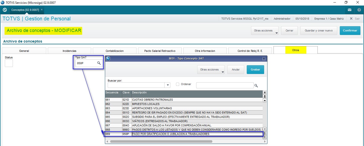The height and width of the screenshot is (146, 364).
Task: Open the mail envelope icon
Action: click(350, 10)
